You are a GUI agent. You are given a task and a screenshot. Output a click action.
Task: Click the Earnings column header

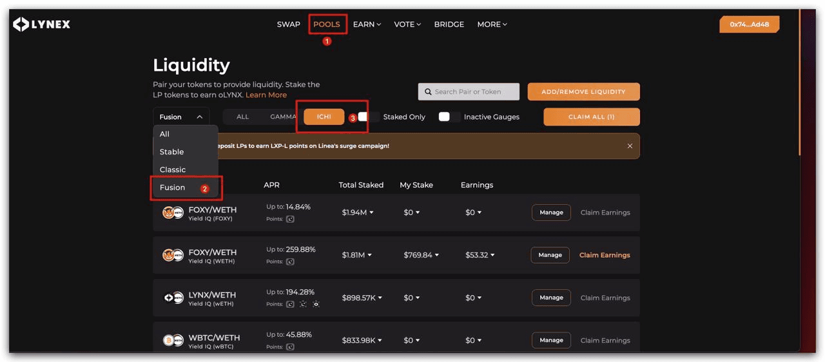tap(477, 185)
